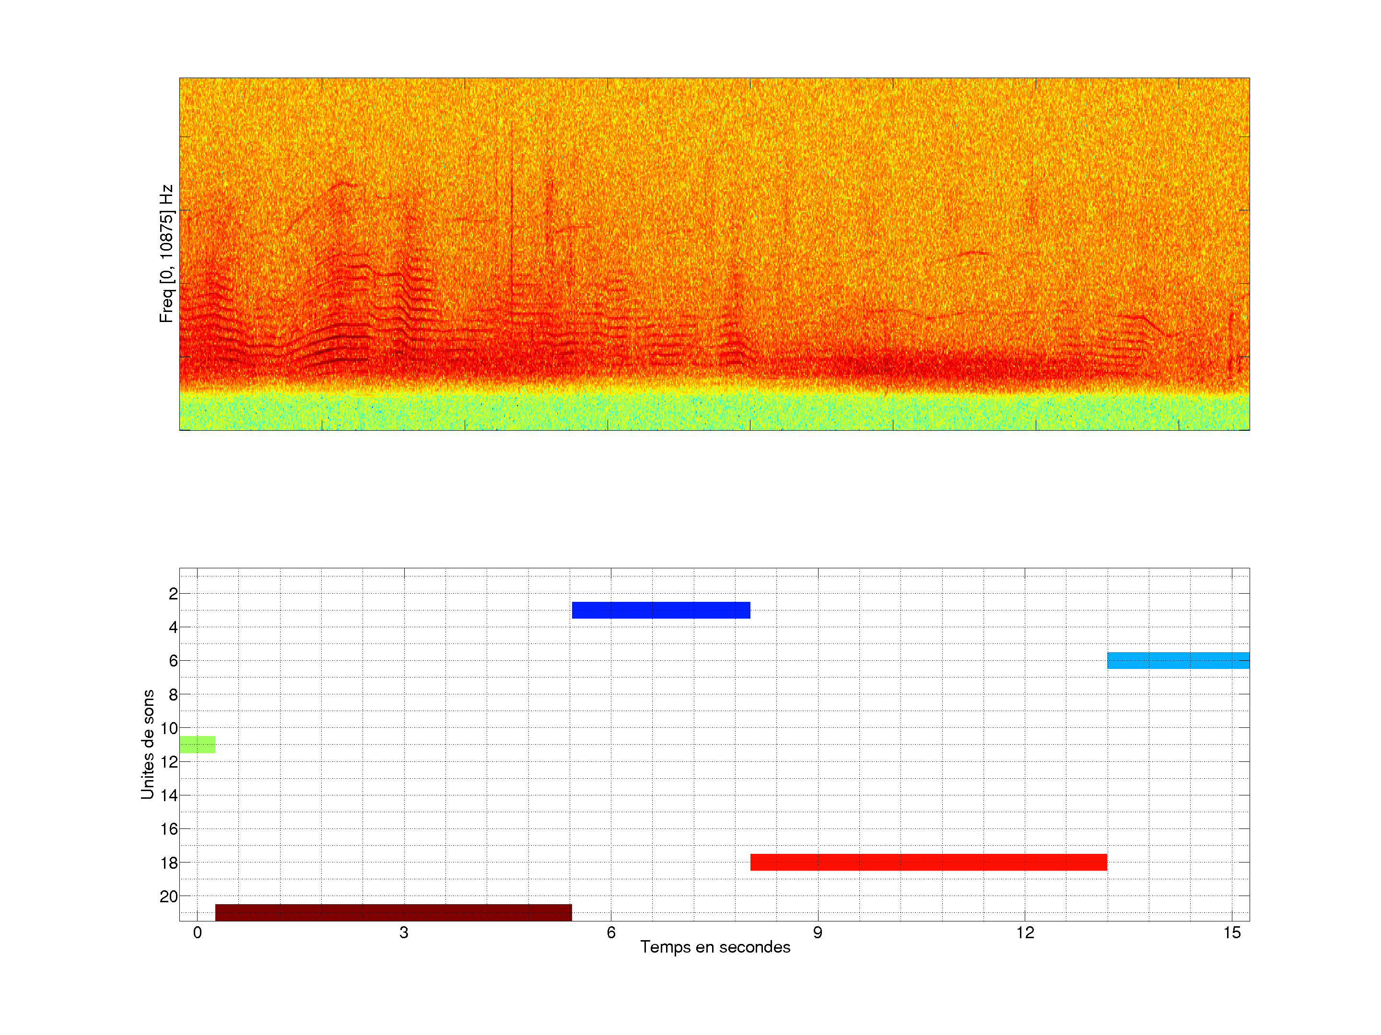The height and width of the screenshot is (1035, 1381).
Task: Click the light blue bar at unit 6
Action: [x=1178, y=660]
